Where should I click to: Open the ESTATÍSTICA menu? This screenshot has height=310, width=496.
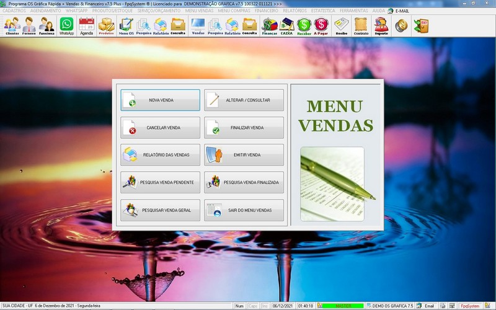[x=323, y=11]
